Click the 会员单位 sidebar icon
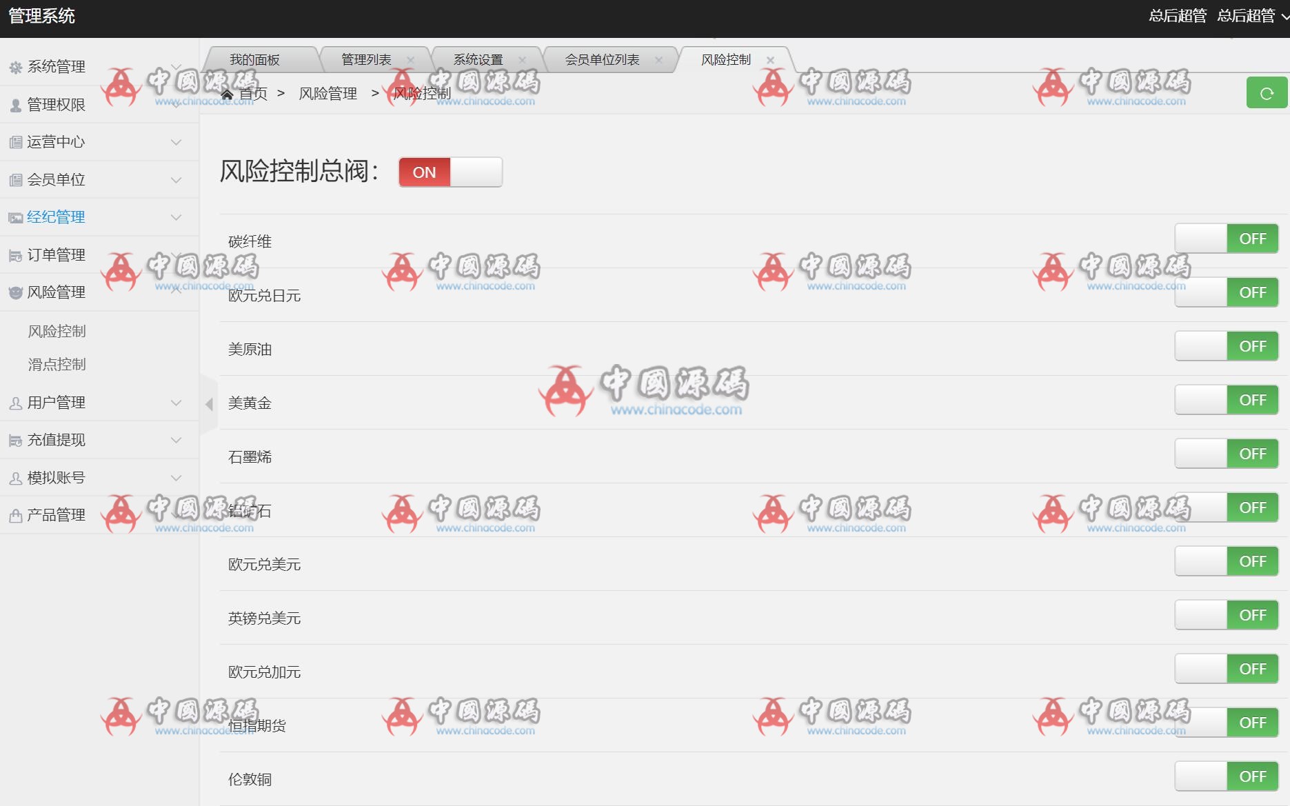1290x806 pixels. click(x=16, y=180)
